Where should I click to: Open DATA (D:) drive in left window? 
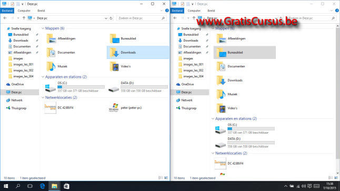click(x=138, y=87)
